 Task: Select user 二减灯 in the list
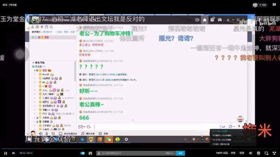click(x=45, y=98)
